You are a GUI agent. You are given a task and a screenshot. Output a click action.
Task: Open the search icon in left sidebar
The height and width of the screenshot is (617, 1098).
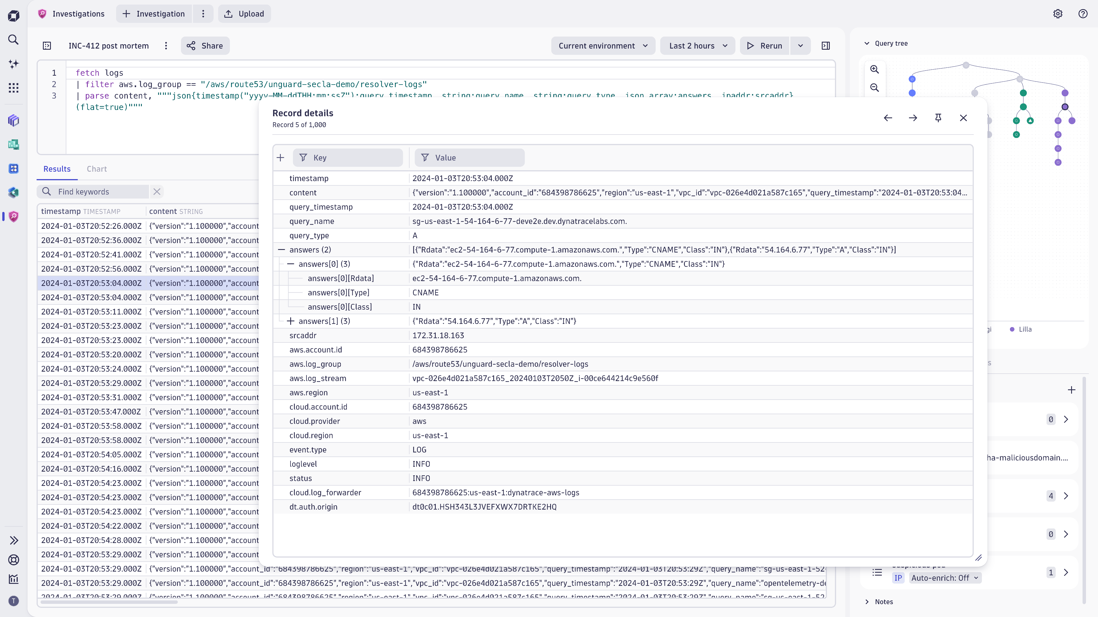pos(14,40)
